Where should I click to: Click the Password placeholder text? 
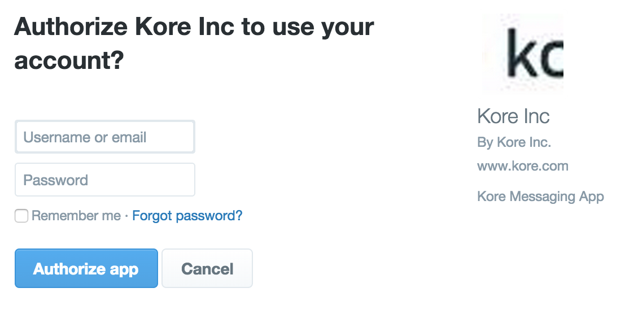56,181
